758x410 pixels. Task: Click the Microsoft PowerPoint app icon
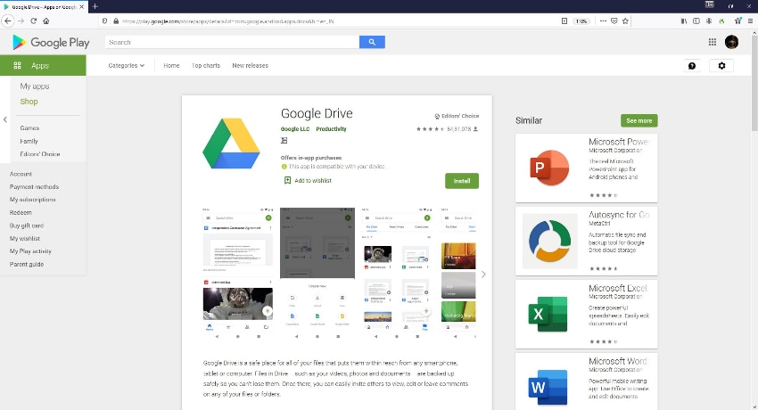pyautogui.click(x=549, y=168)
